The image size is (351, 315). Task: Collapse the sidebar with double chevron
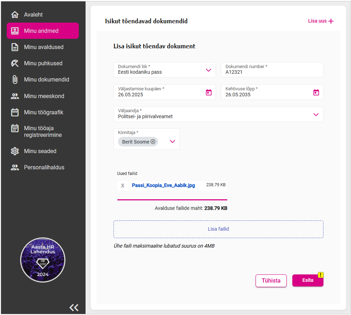tap(74, 308)
